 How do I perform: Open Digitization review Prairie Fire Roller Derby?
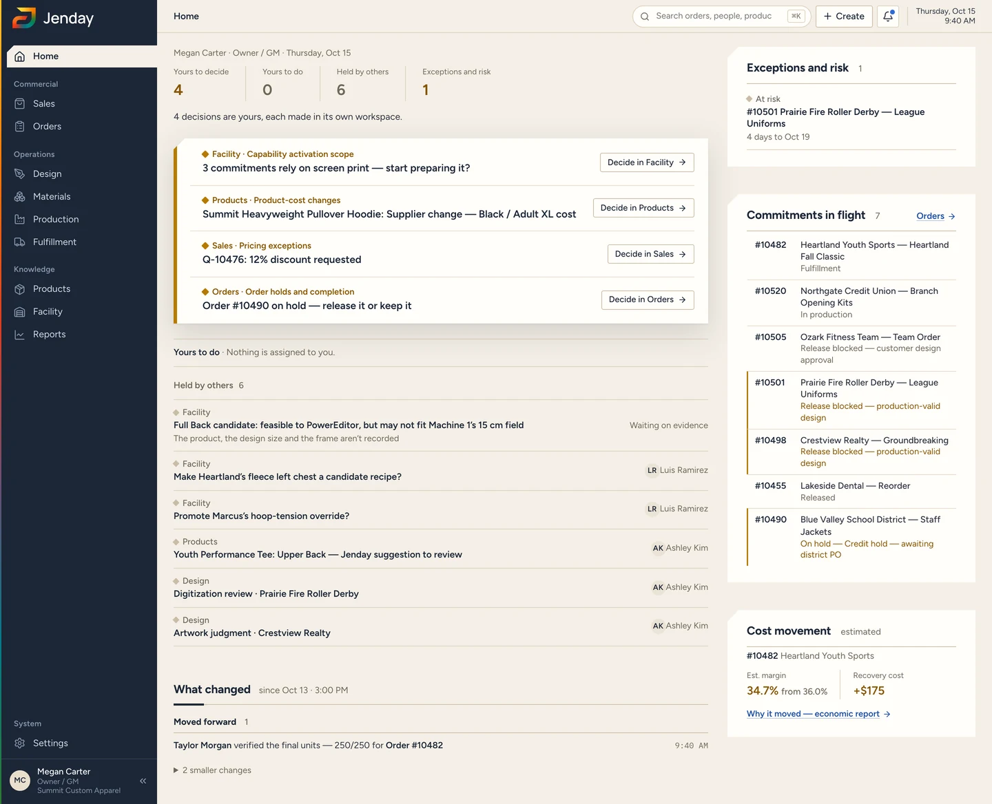[441, 588]
